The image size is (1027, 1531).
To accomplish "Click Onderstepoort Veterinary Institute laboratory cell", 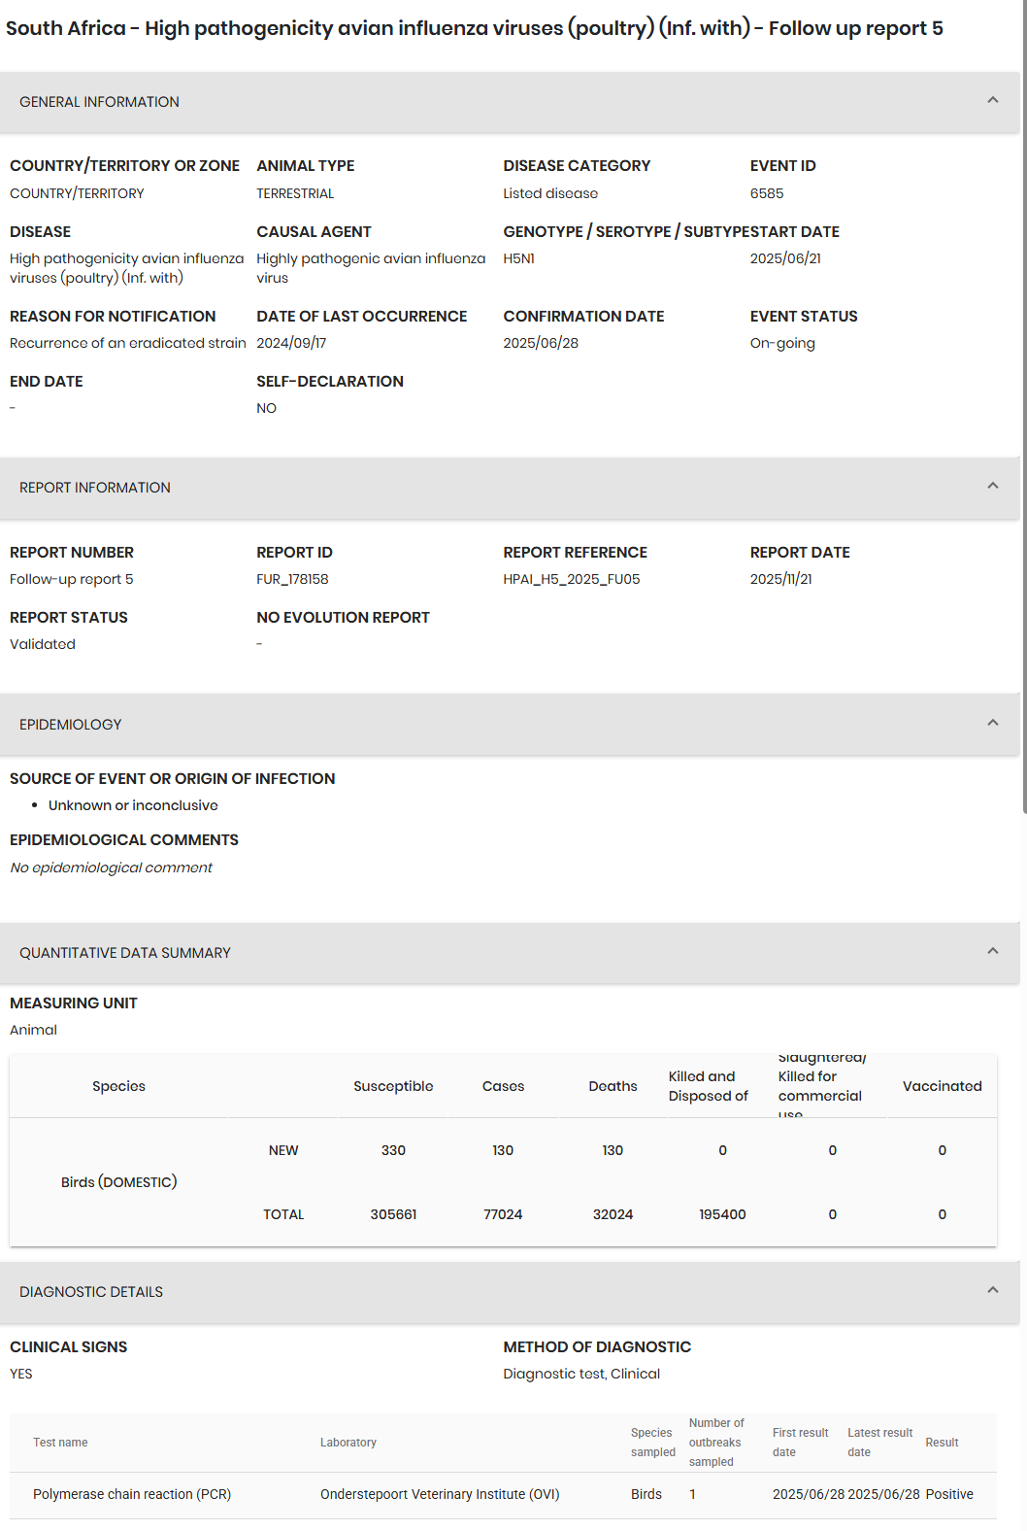I will (x=440, y=1494).
